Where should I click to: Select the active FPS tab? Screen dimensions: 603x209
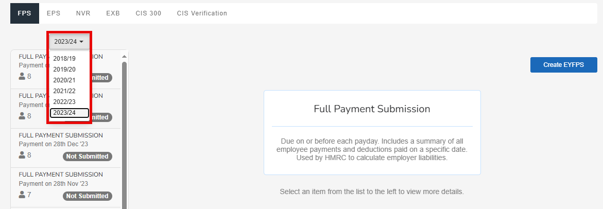point(25,13)
